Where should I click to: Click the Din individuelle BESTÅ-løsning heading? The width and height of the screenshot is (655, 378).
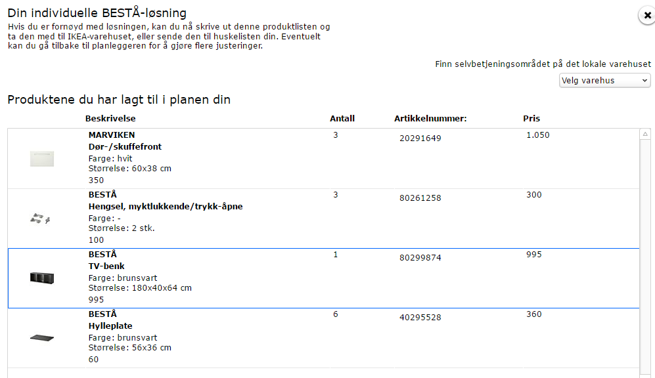pyautogui.click(x=97, y=13)
